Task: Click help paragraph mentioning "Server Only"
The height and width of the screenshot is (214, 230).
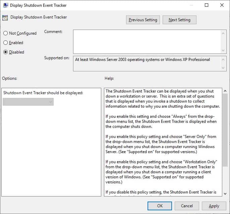Action: pyautogui.click(x=161, y=144)
